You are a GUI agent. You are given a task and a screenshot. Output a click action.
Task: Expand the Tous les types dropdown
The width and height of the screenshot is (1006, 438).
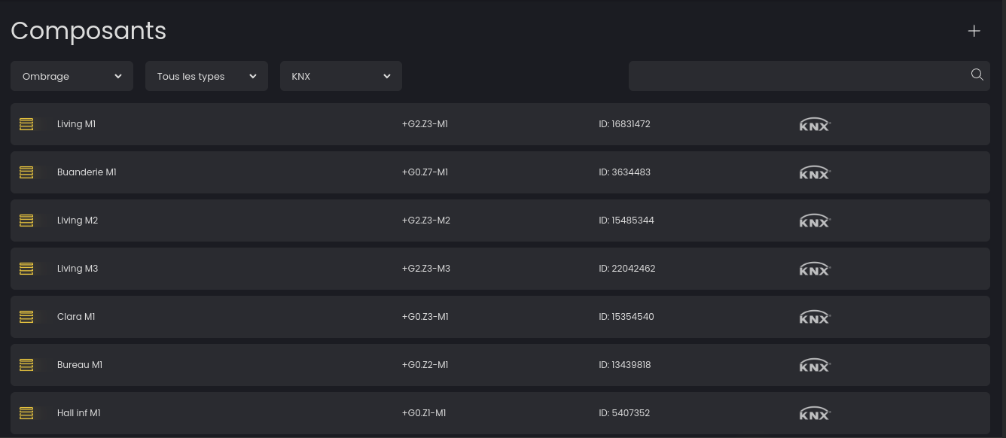coord(206,76)
